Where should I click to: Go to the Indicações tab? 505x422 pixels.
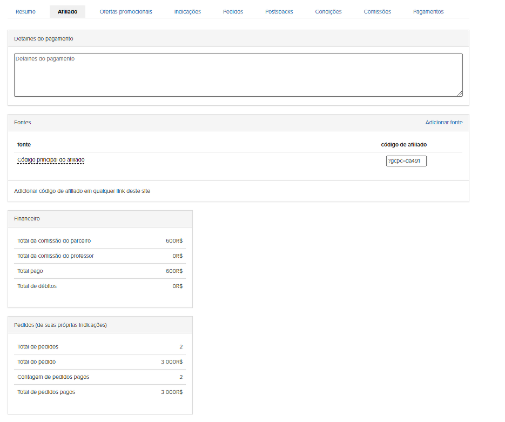pyautogui.click(x=187, y=11)
